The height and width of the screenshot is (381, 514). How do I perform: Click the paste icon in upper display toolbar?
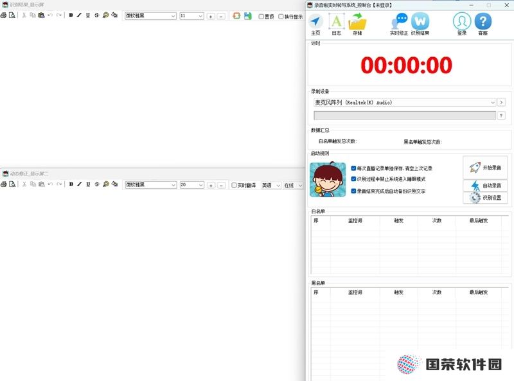click(x=41, y=15)
